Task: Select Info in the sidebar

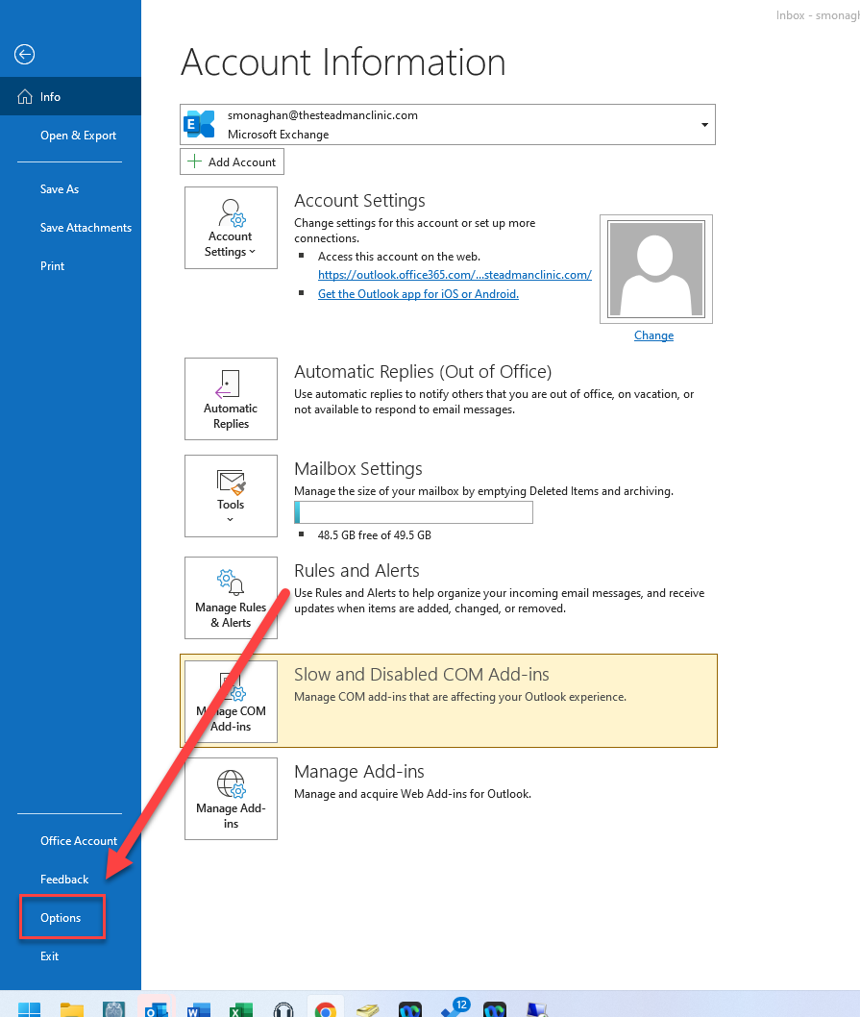Action: click(71, 97)
